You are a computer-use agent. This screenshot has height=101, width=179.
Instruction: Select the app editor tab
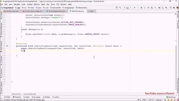coord(91,11)
